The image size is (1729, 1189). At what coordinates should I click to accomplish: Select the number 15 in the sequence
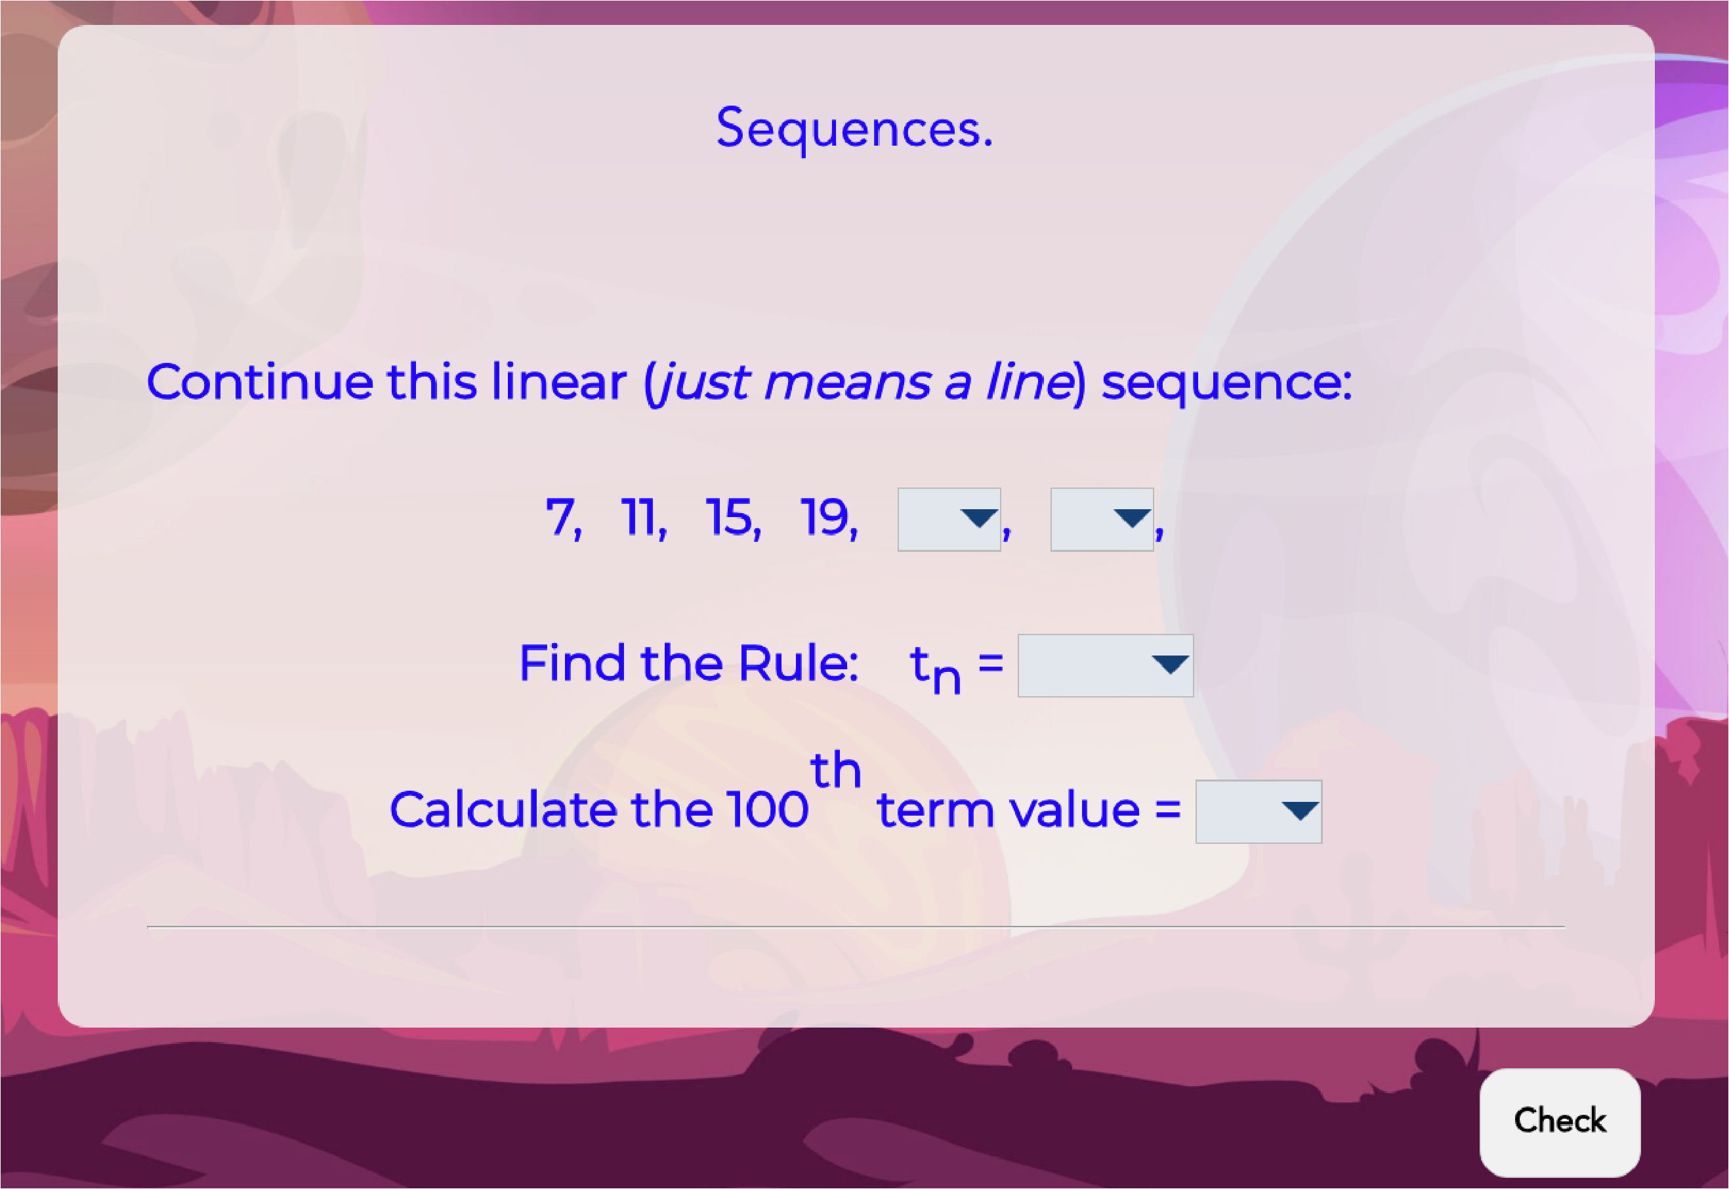pos(733,517)
